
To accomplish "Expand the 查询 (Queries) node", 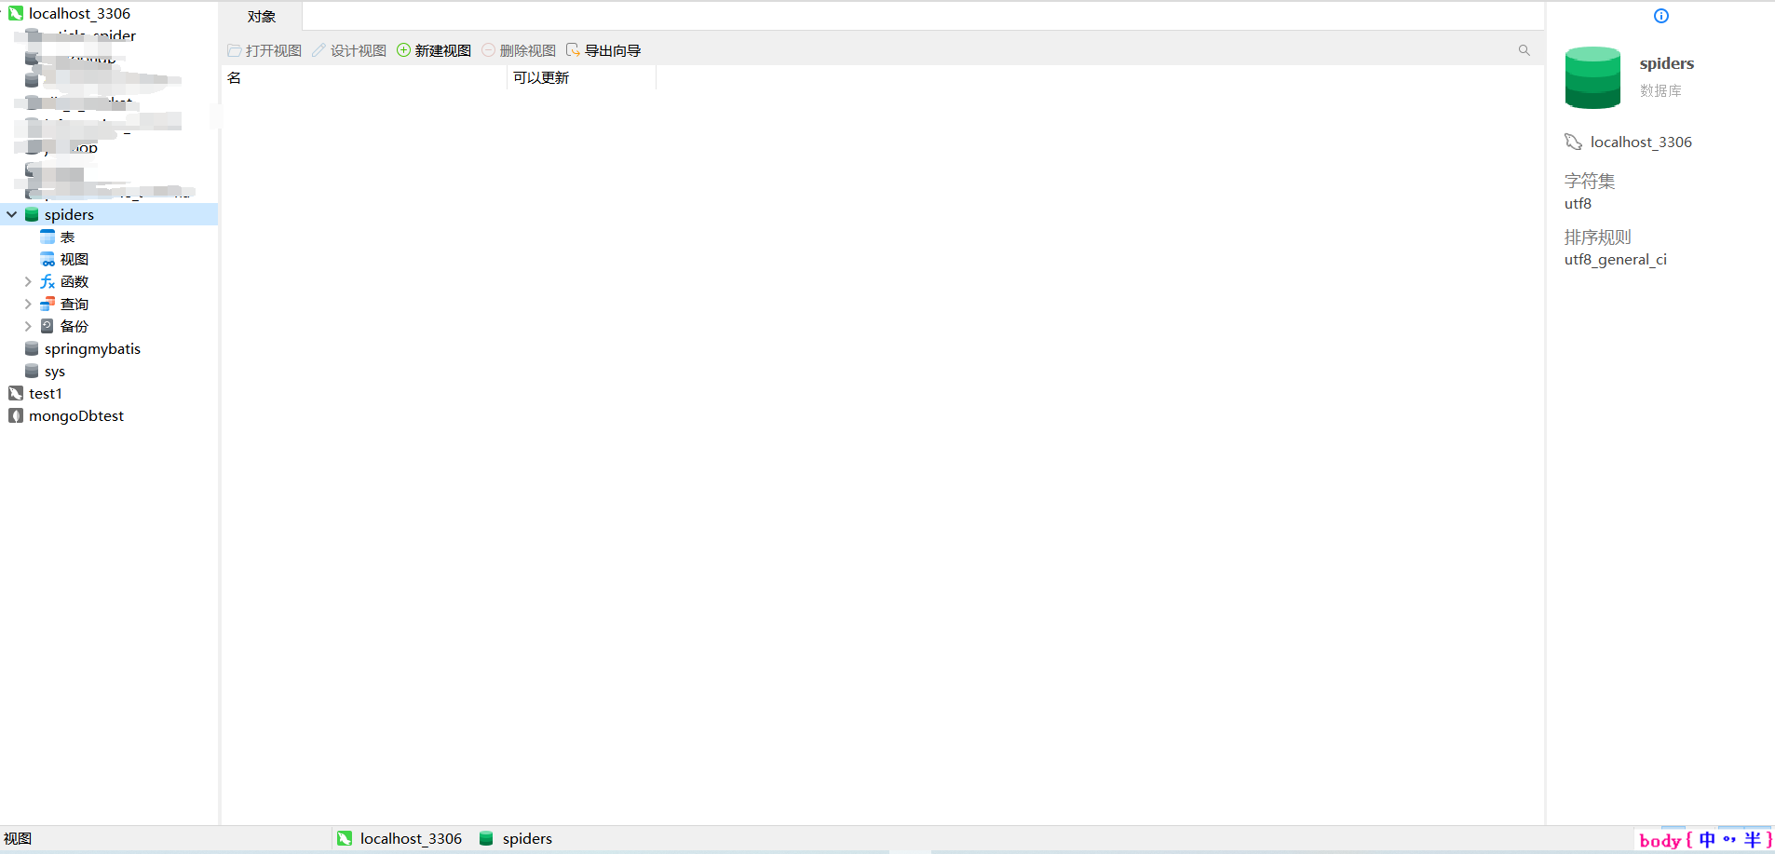I will click(28, 304).
